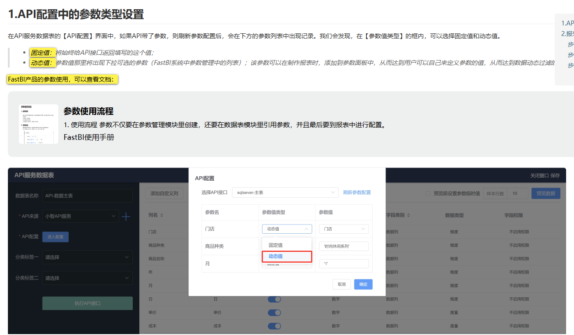Open the 门店 row 参数值 dropdown
Image resolution: width=574 pixels, height=335 pixels.
point(344,229)
